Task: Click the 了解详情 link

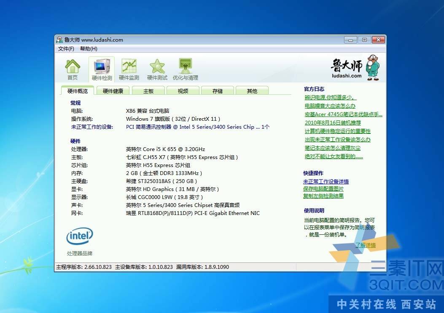Action: [366, 245]
